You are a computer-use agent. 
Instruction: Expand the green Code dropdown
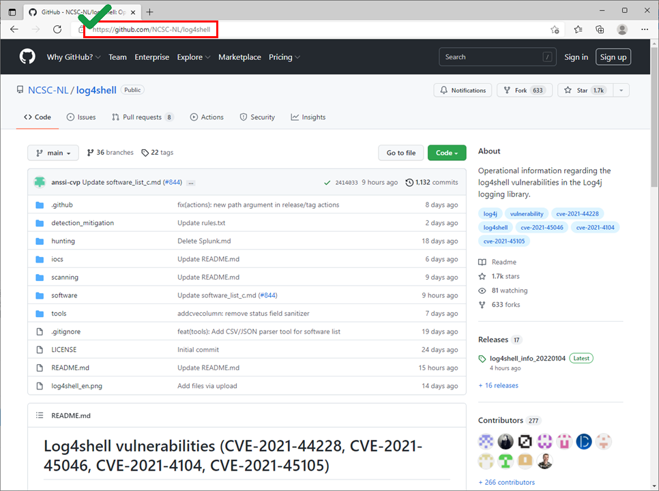coord(447,153)
